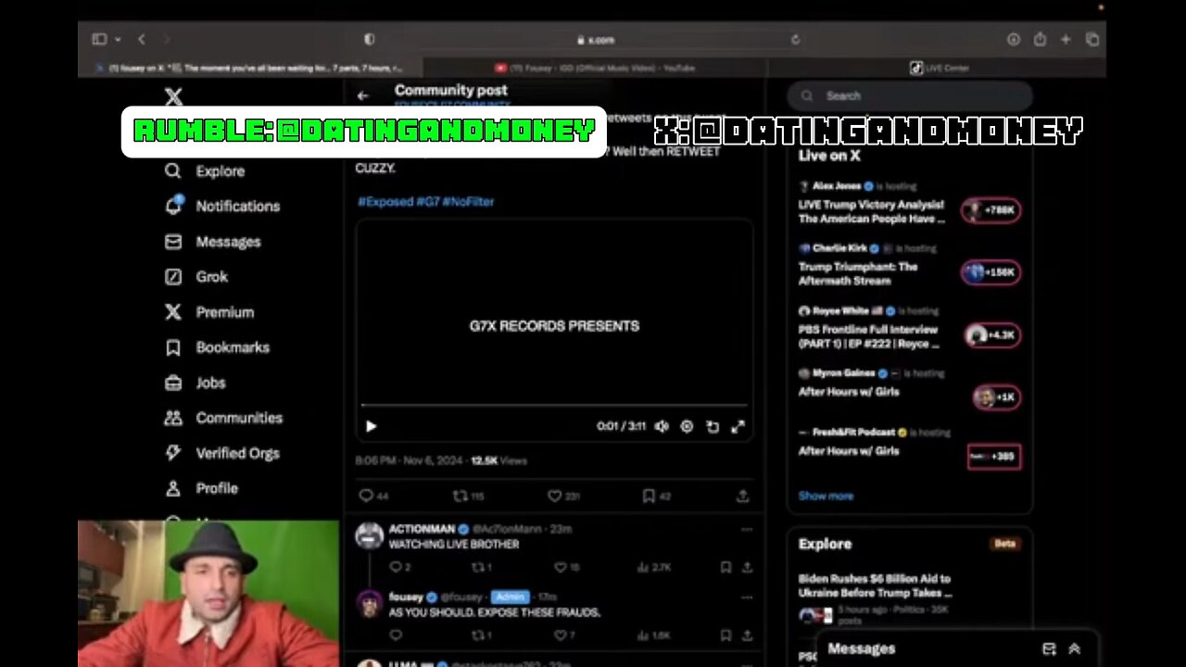Repost the main post (115)
1186x667 pixels.
coord(468,497)
